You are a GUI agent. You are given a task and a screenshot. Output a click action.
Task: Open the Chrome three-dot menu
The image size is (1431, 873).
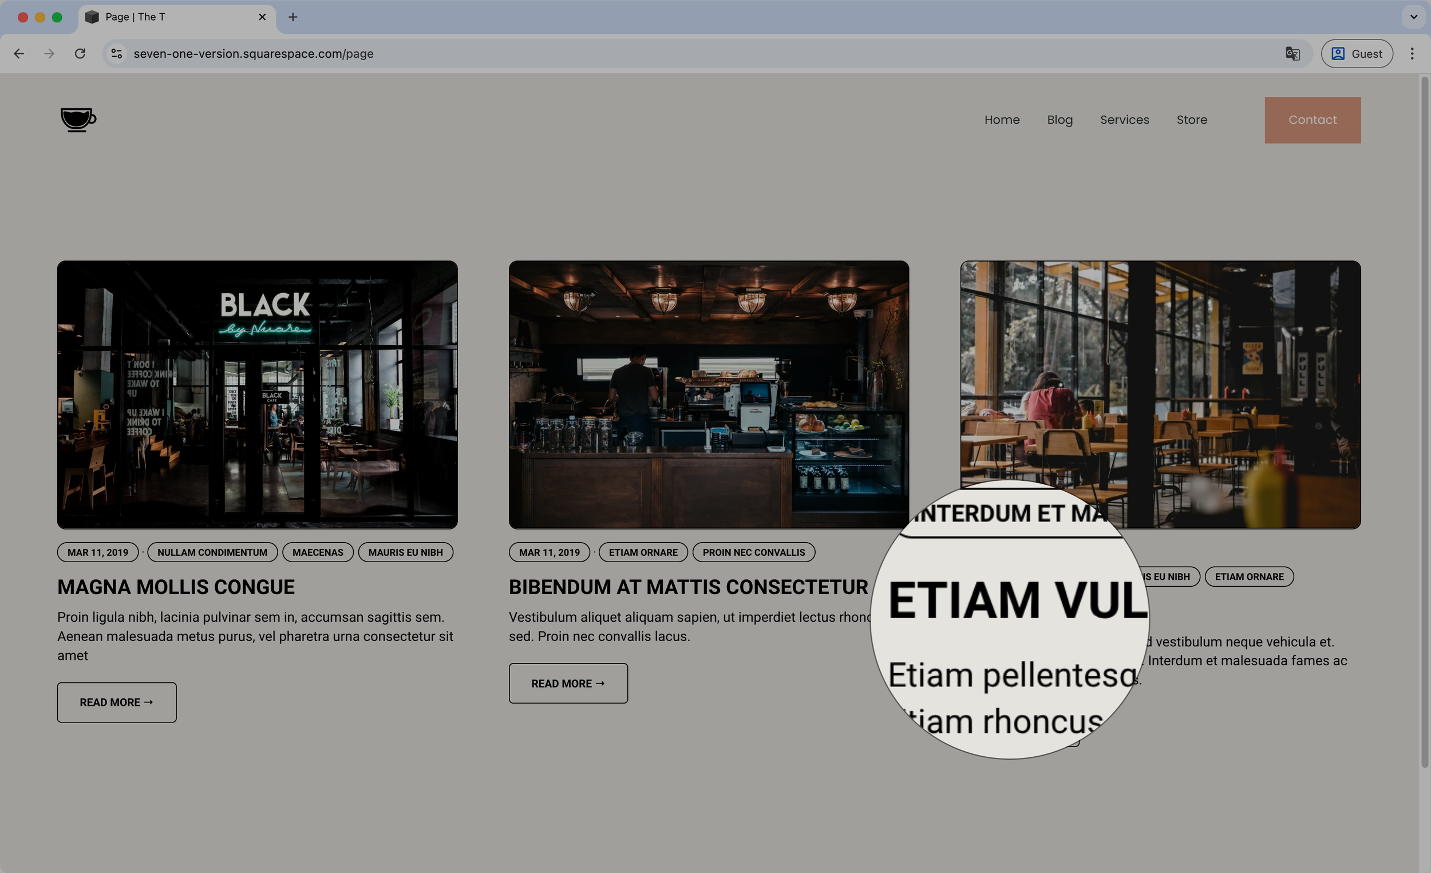click(1412, 53)
